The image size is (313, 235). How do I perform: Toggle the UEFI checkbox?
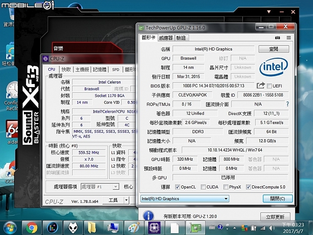click(269, 86)
